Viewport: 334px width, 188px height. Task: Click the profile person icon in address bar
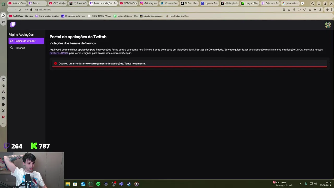(320, 10)
